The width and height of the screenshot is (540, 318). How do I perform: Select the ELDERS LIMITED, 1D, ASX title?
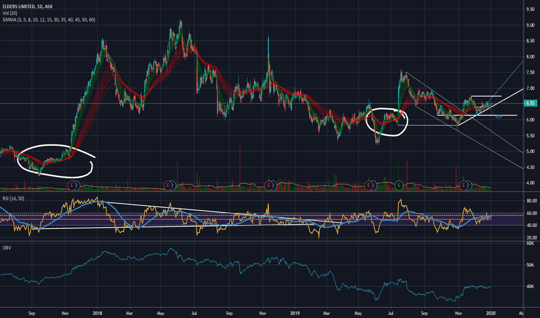27,6
